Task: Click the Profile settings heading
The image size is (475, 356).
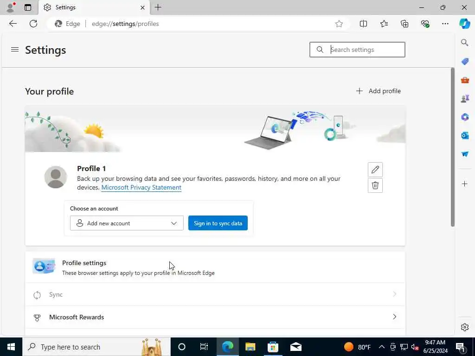Action: point(84,263)
